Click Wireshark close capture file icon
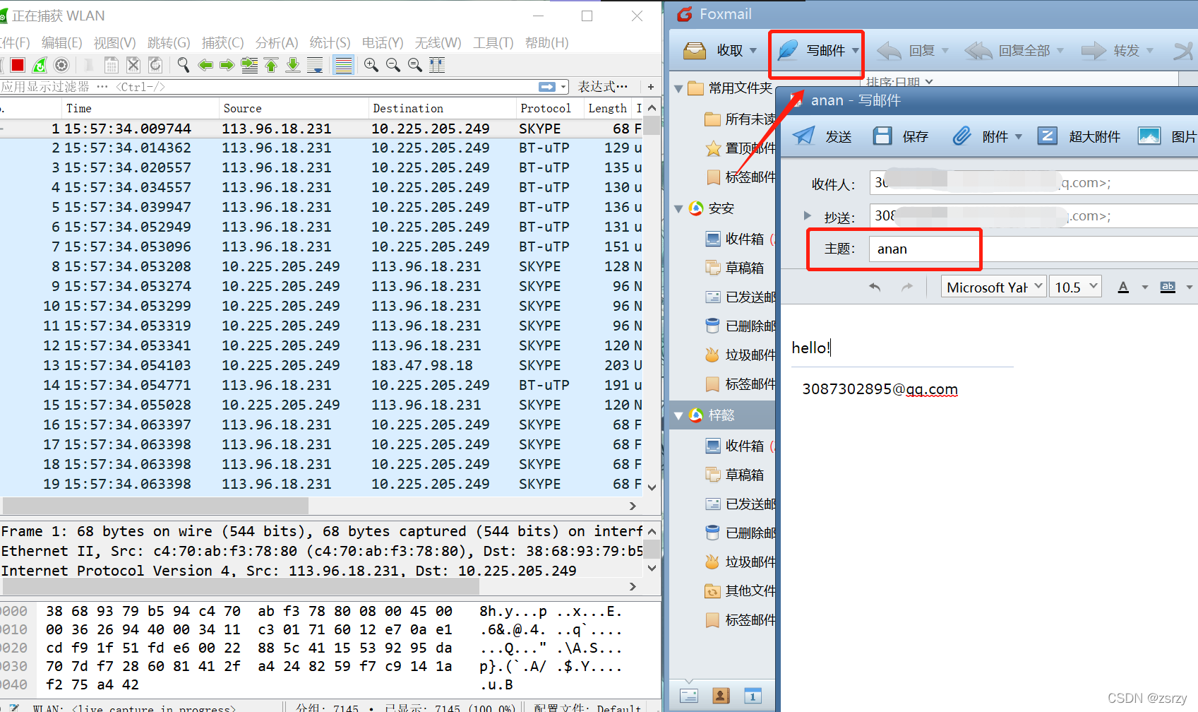The width and height of the screenshot is (1198, 712). click(133, 65)
